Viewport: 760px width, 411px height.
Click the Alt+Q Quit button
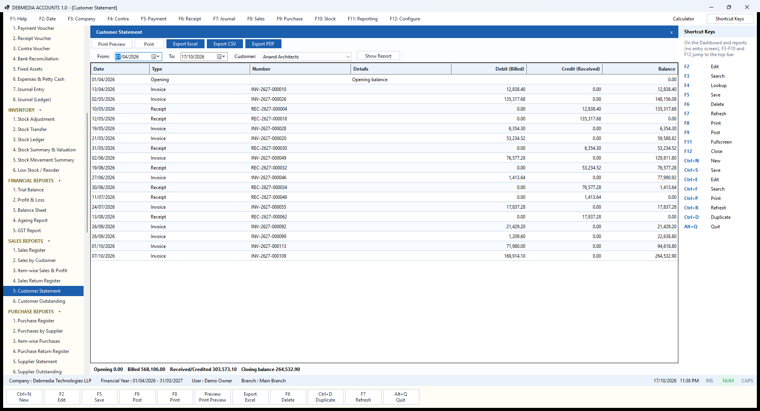[401, 397]
